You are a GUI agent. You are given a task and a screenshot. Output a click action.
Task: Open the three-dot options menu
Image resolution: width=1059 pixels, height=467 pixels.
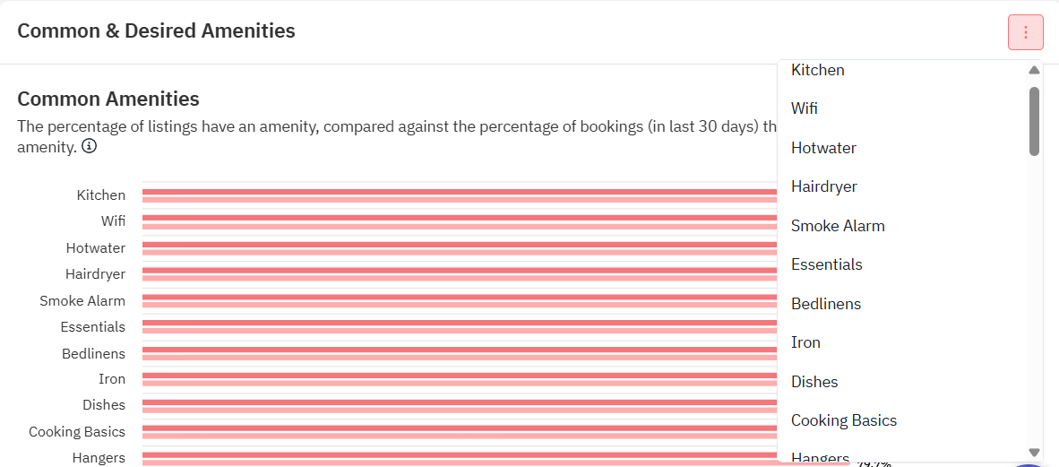1025,31
